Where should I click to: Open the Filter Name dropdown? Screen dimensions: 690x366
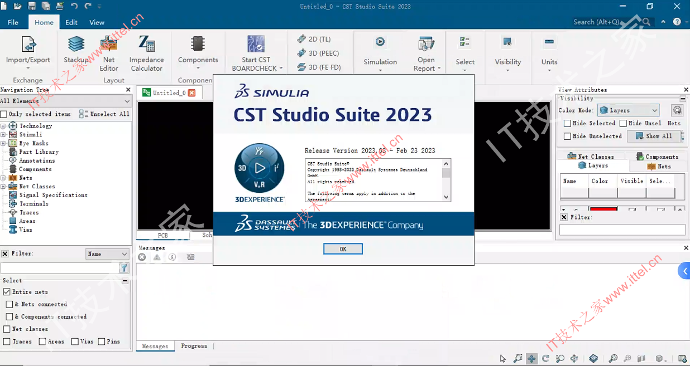(x=108, y=253)
